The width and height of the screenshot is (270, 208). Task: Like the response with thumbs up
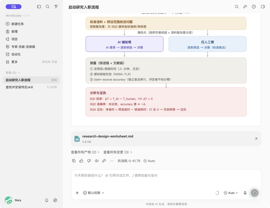tap(81, 161)
